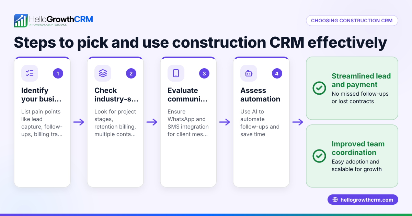The width and height of the screenshot is (412, 216).
Task: Click the checklist icon in step 1 card
Action: (30, 73)
